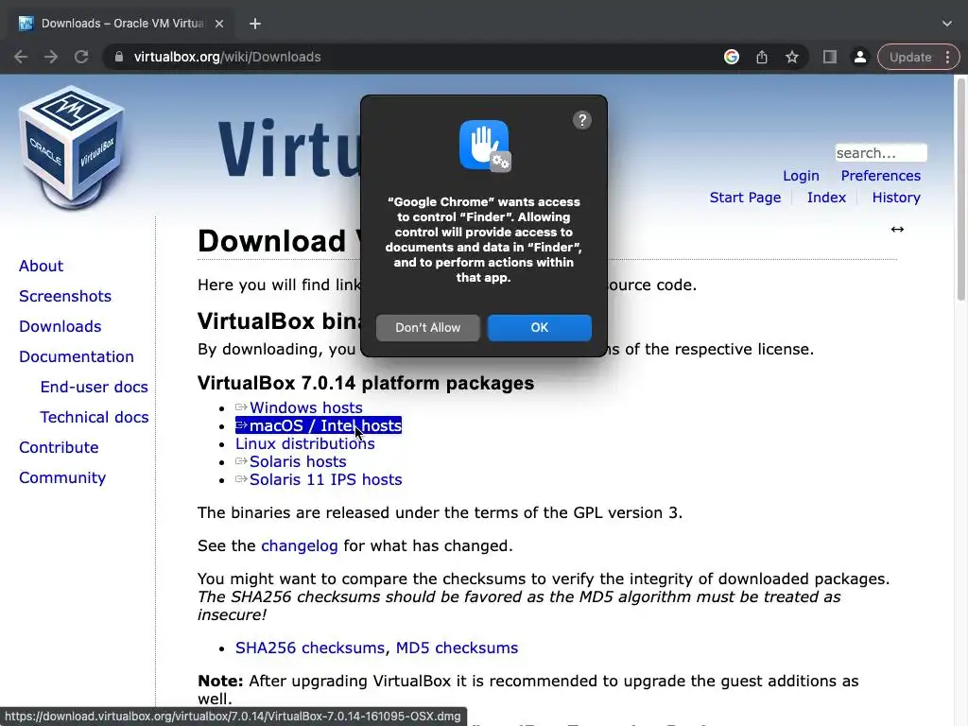Screen dimensions: 968x726
Task: Click the browser back arrow
Action: click(21, 57)
